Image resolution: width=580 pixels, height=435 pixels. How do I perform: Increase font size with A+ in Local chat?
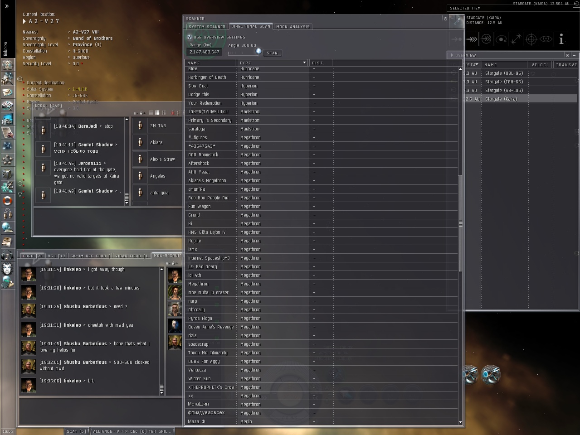tap(142, 113)
